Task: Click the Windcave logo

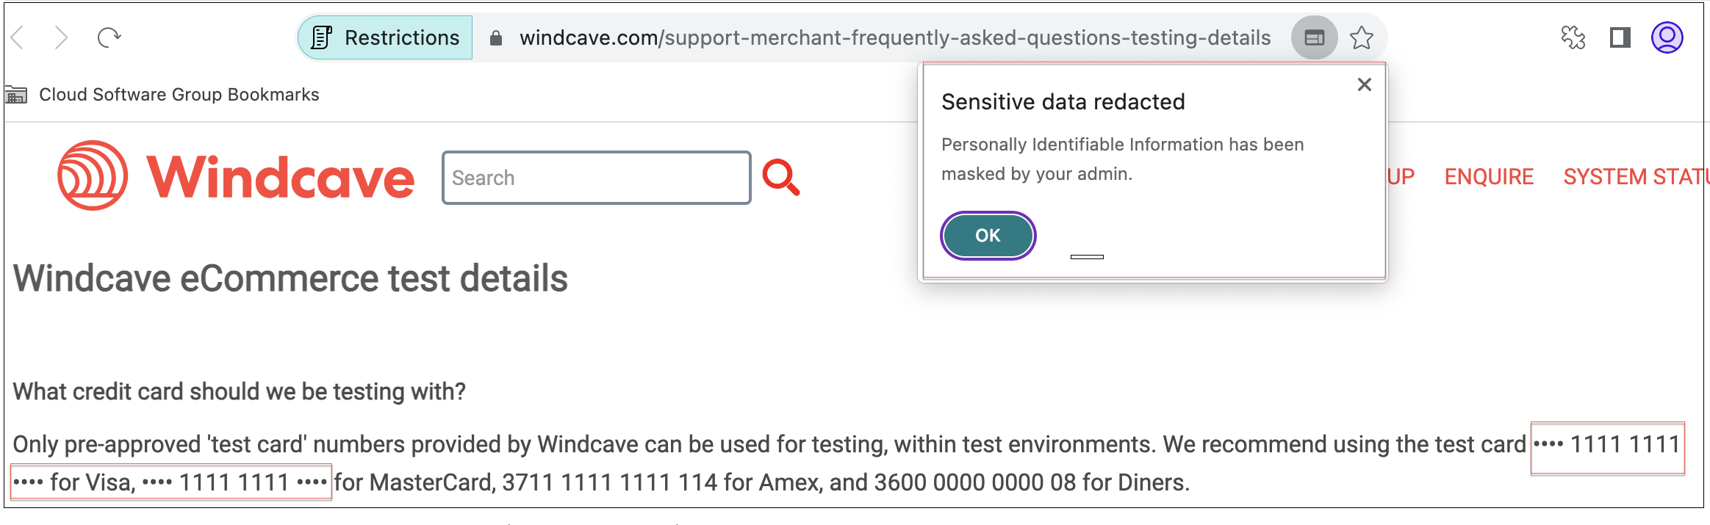Action: click(236, 176)
